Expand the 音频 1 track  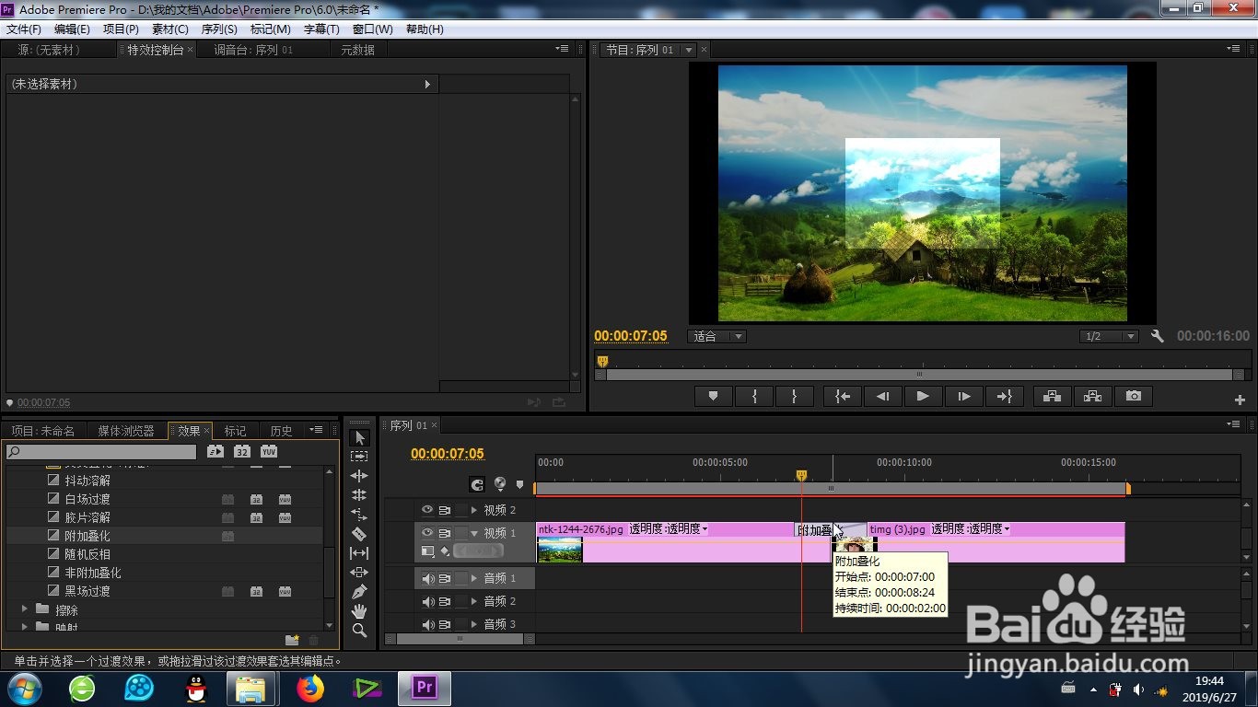click(x=475, y=578)
